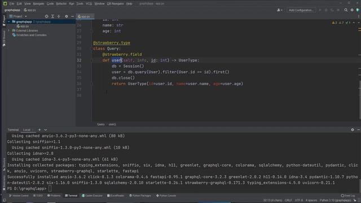361x203 pixels.
Task: Click user() breadcrumb below editor
Action: (112, 124)
